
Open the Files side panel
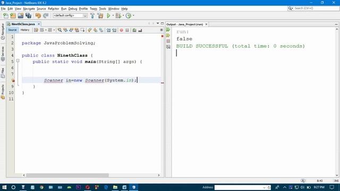pyautogui.click(x=3, y=73)
